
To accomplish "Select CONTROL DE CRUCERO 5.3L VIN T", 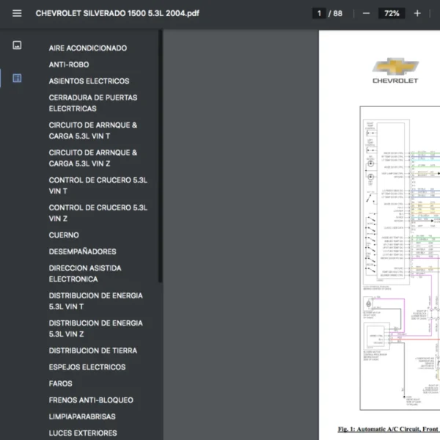I will 98,186.
